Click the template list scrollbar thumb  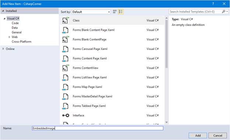(167, 44)
